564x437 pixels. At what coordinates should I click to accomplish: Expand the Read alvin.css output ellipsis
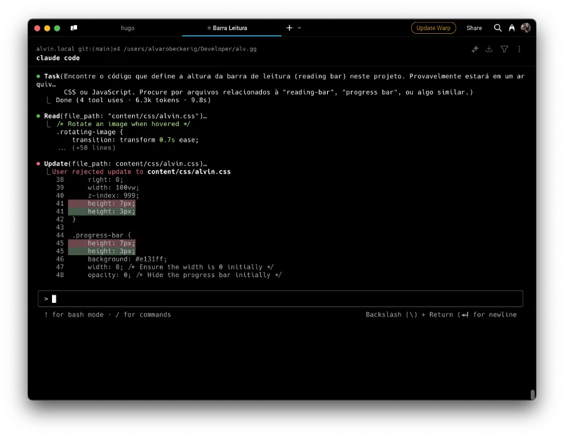tap(205, 116)
